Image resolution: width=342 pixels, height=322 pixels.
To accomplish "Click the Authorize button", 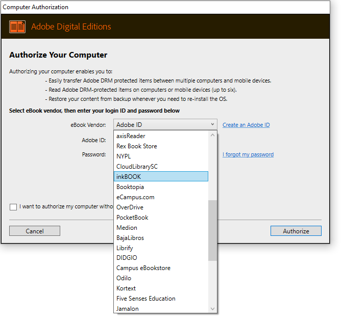I will pos(296,231).
